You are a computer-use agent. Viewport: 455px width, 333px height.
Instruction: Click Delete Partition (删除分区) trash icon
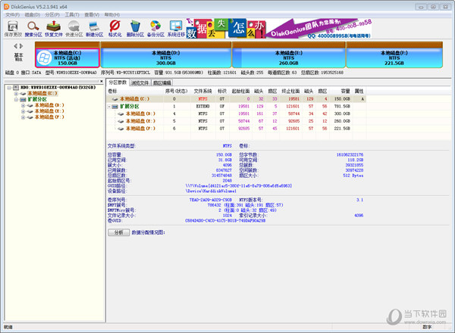click(x=135, y=29)
